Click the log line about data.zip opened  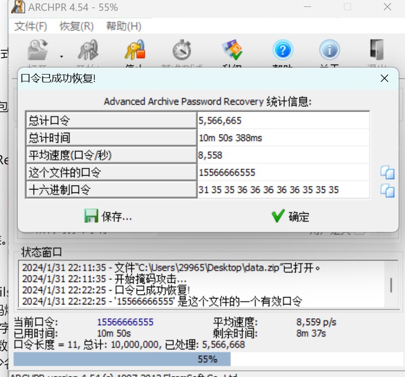171,268
